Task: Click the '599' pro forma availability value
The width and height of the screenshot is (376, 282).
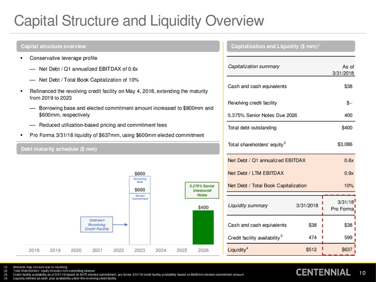Action: click(348, 237)
